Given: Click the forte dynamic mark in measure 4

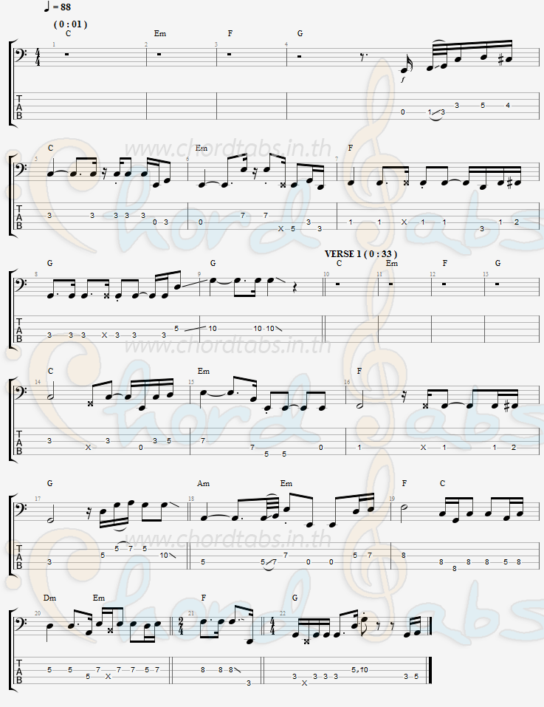Looking at the screenshot, I should (402, 79).
